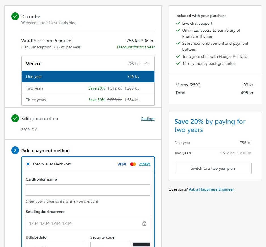Click the Mastercard logo
The image size is (266, 247).
pos(133,164)
